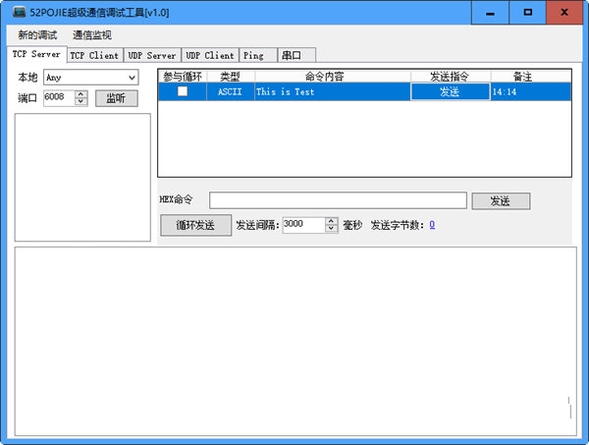The width and height of the screenshot is (589, 445).
Task: Decrease port number with down spinner arrow
Action: point(81,102)
